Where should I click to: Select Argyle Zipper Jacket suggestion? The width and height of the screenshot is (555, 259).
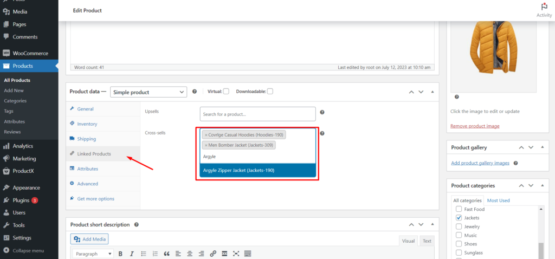pos(257,170)
